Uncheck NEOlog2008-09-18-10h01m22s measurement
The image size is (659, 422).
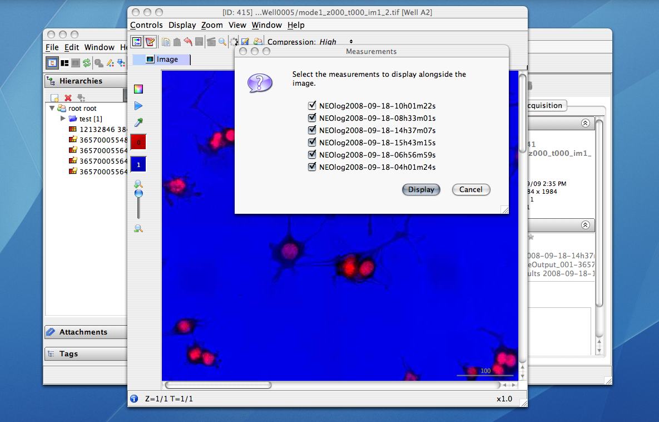pos(313,105)
